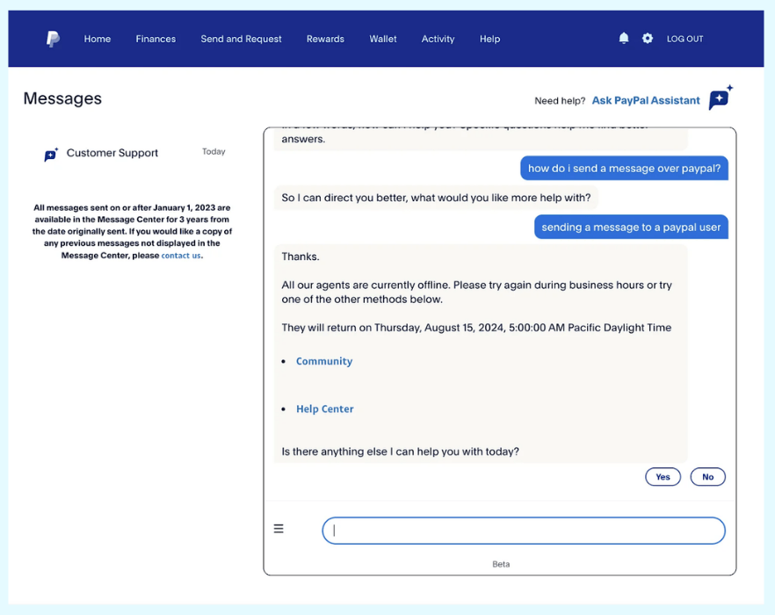View the Activity page
Screen dimensions: 775x615
(438, 39)
